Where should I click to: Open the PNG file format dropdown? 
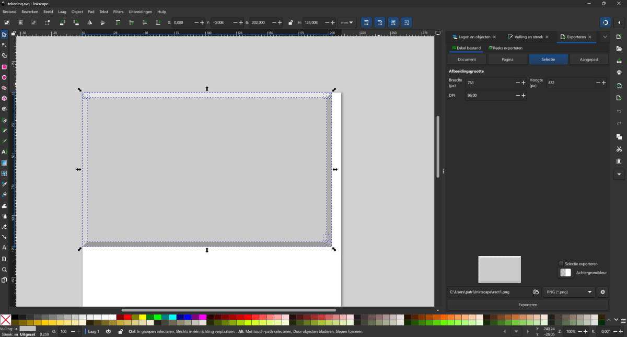[x=569, y=292]
